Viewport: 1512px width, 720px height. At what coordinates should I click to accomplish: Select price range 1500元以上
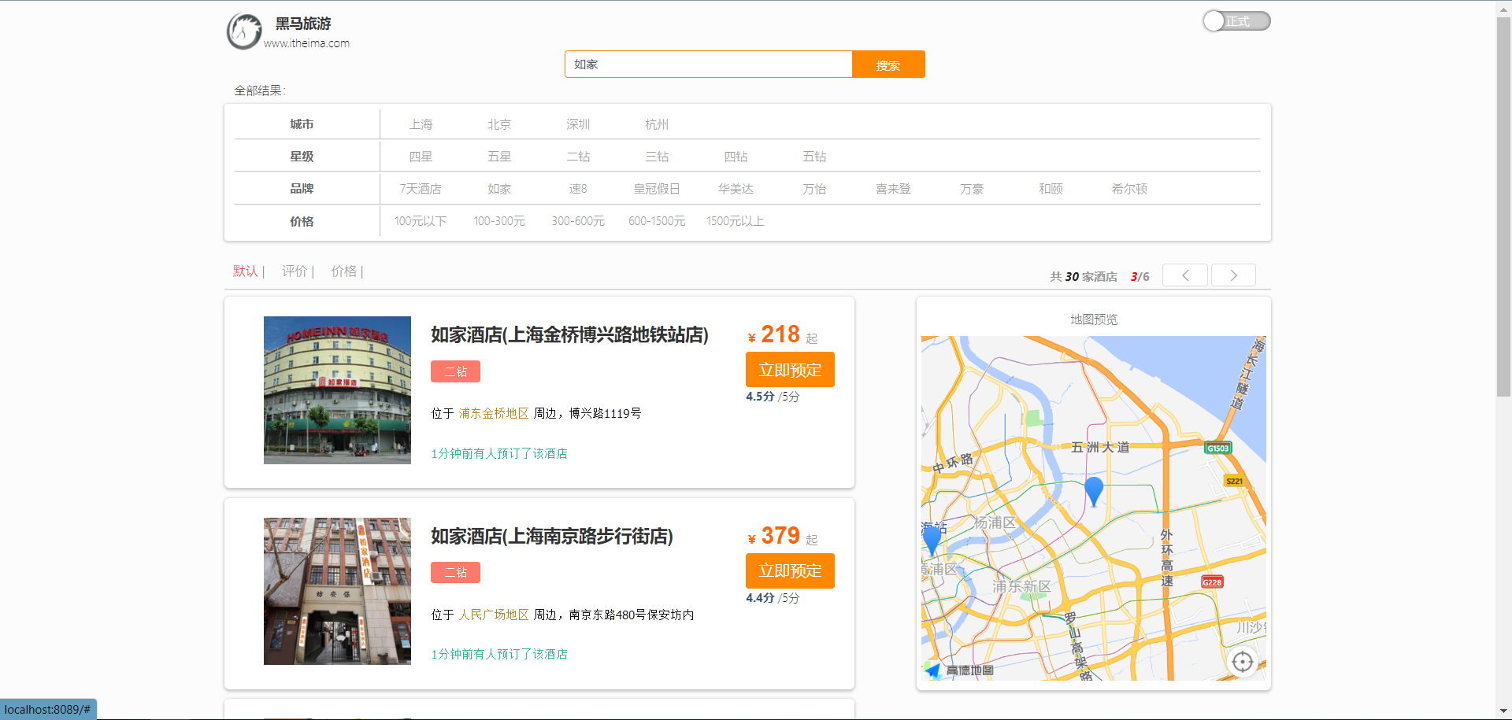(x=736, y=221)
